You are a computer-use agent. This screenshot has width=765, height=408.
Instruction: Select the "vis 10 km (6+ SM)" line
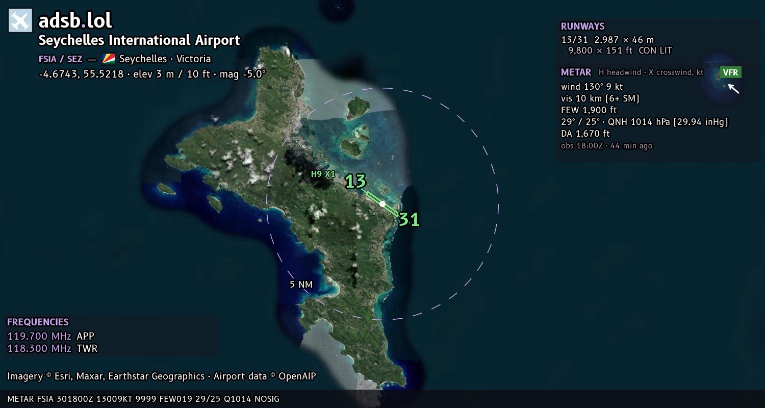point(600,98)
